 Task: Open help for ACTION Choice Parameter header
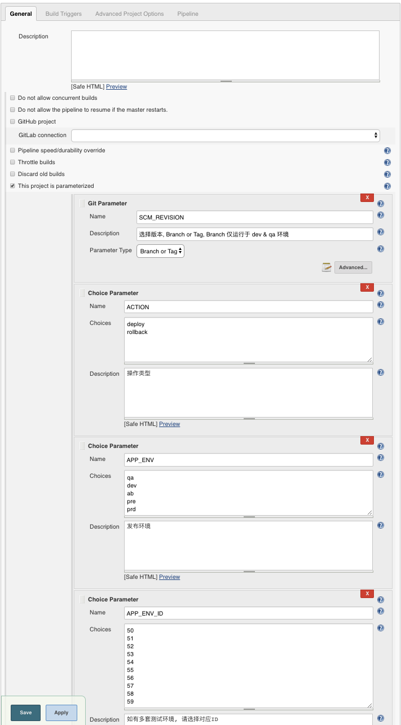(x=381, y=293)
